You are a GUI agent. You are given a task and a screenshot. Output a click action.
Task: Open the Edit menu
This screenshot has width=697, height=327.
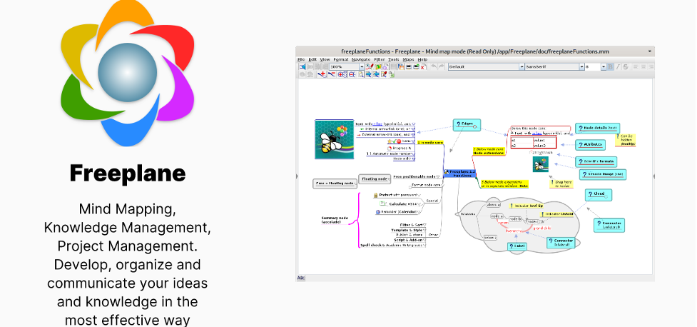coord(312,59)
